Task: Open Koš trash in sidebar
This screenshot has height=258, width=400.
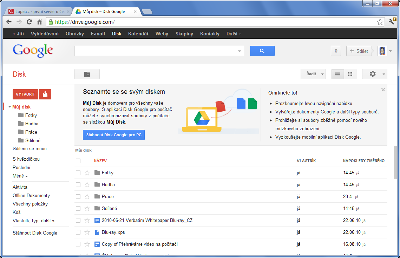Action: pos(17,212)
